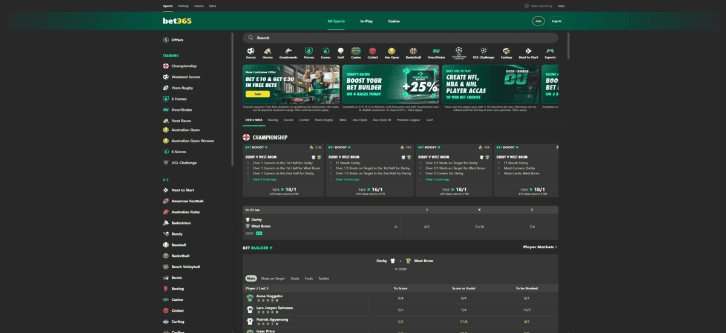The height and width of the screenshot is (333, 726).
Task: Click the Log In button
Action: tap(557, 21)
